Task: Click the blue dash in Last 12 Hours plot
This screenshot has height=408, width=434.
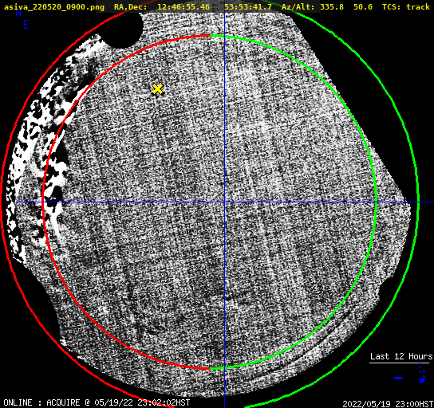Action: click(x=398, y=378)
